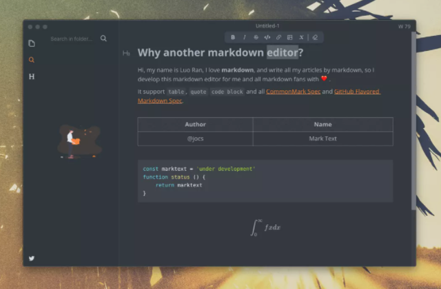Select the orange search sidebar icon
Viewport: 441px width, 289px height.
32,60
